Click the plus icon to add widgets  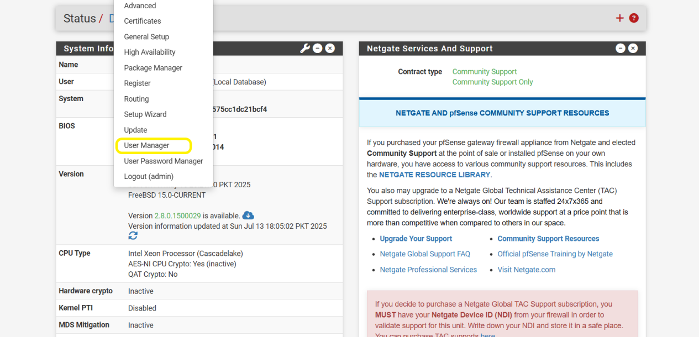619,18
